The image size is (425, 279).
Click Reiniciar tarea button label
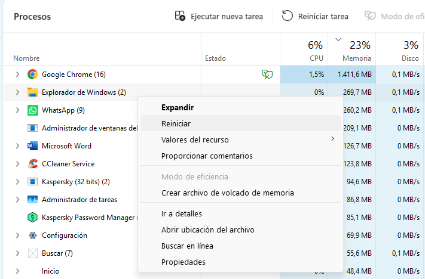323,17
